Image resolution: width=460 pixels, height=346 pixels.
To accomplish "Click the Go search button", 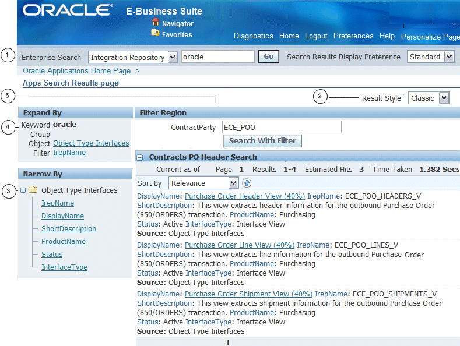I will click(268, 57).
